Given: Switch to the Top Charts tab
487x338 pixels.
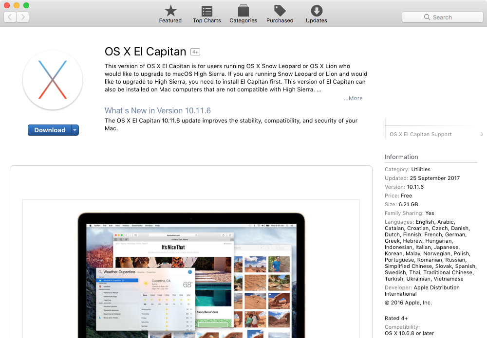Looking at the screenshot, I should 207,14.
